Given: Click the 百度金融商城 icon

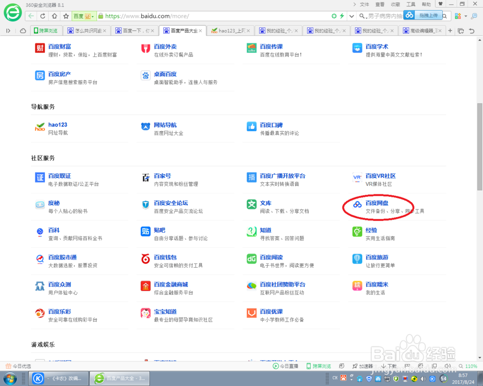Looking at the screenshot, I should [x=145, y=286].
